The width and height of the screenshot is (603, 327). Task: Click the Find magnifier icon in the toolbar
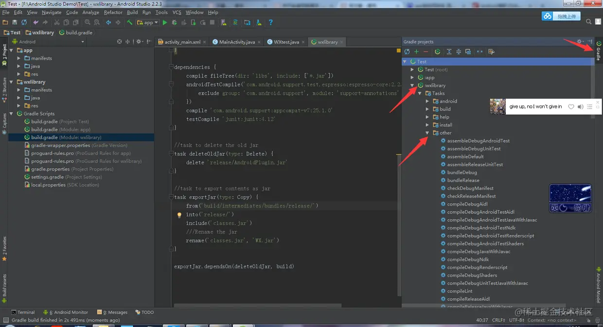[x=88, y=22]
